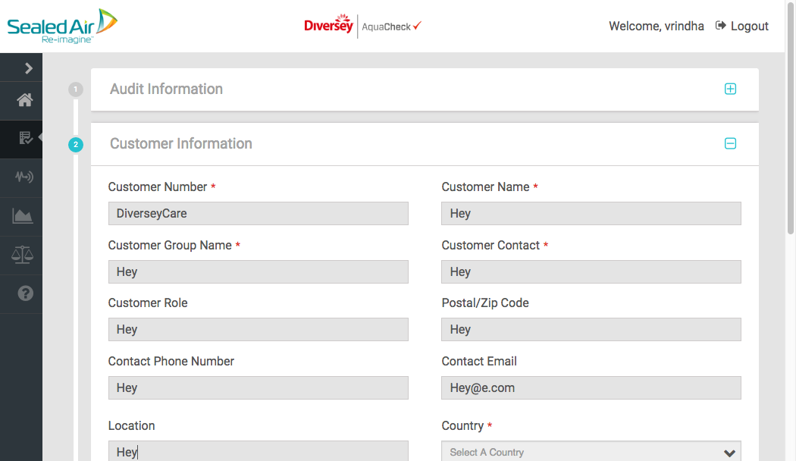
Task: Go to the Home icon in sidebar
Action: (25, 100)
